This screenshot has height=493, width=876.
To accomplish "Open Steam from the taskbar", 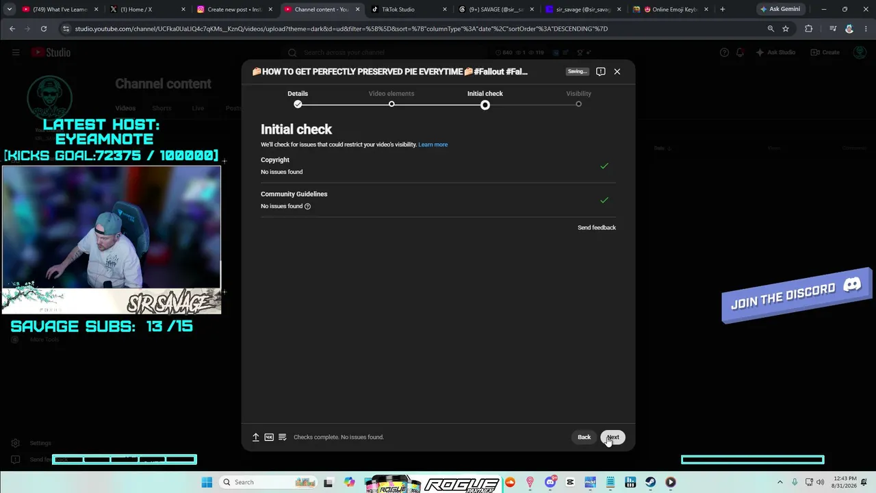I will click(x=650, y=482).
